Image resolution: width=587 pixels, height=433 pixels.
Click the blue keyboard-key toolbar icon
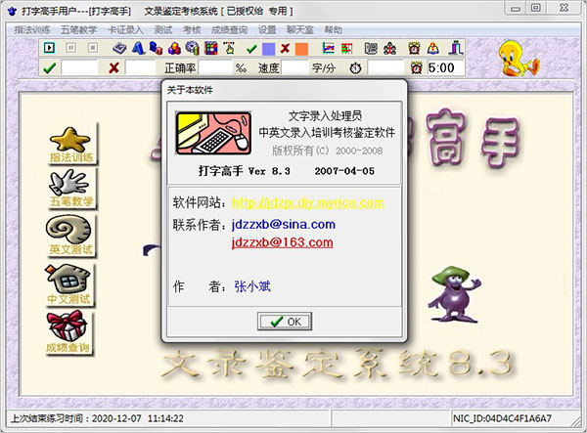(119, 48)
